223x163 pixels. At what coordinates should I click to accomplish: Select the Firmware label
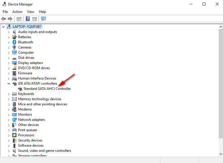click(x=25, y=73)
